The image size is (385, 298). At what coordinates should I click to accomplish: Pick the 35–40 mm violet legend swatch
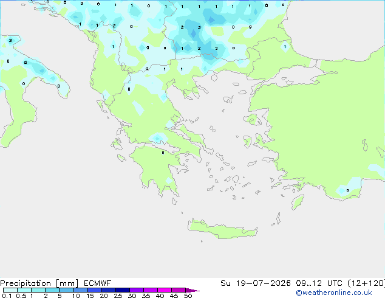151,290
